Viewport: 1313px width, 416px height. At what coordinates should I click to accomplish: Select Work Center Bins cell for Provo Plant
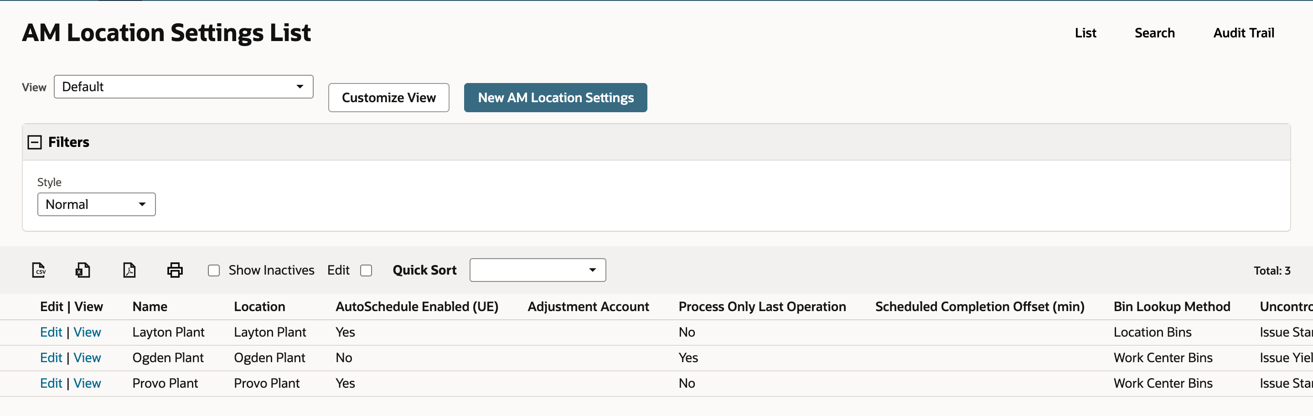(1163, 383)
